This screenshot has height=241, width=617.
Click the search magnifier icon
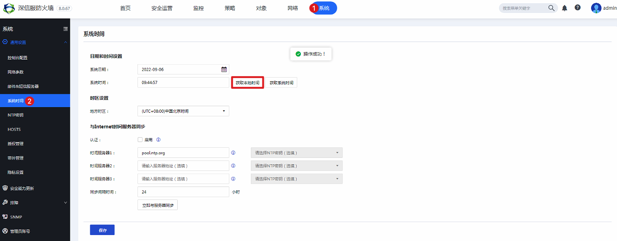tap(551, 8)
